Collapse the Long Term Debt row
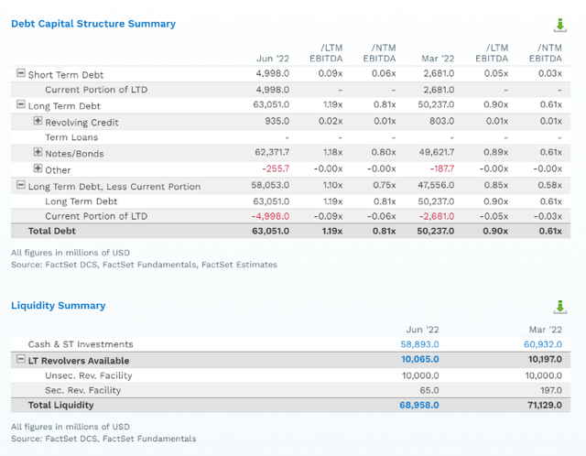 coord(21,105)
